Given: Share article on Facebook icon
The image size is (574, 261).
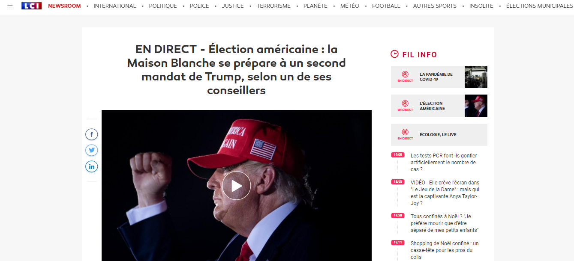Looking at the screenshot, I should coord(92,134).
